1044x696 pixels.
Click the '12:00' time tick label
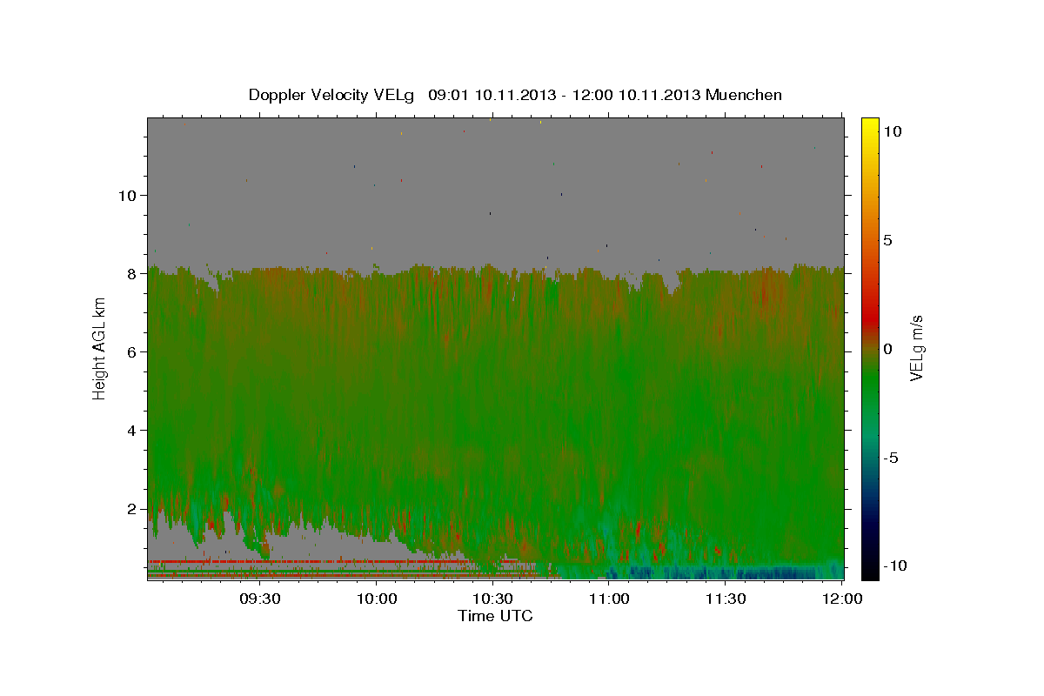point(841,599)
